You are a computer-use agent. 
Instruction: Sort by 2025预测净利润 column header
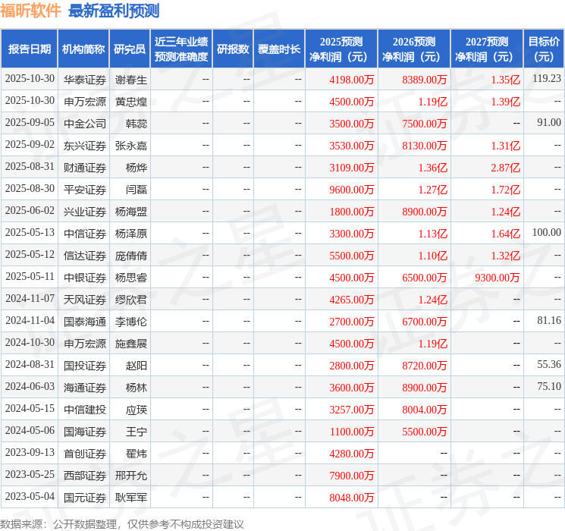[x=341, y=49]
